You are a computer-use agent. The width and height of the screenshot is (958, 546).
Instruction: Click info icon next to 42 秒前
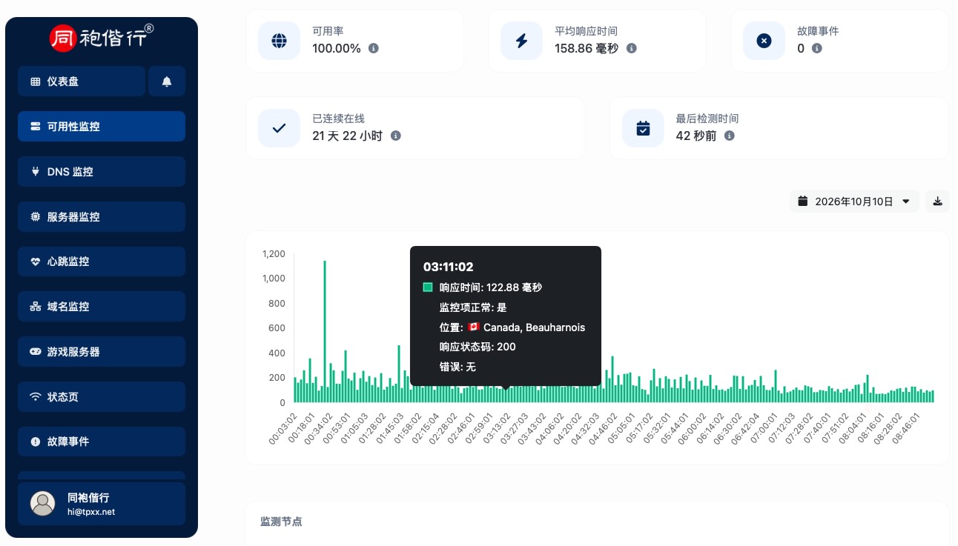pos(730,136)
